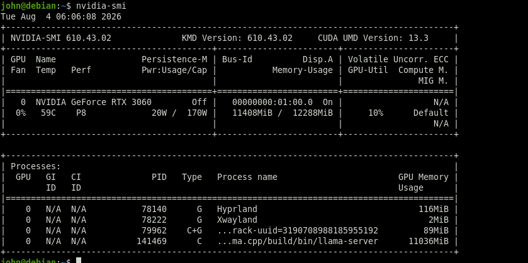Click the timestamp "Tue Aug 4 06:06:08 2026"

click(x=61, y=16)
